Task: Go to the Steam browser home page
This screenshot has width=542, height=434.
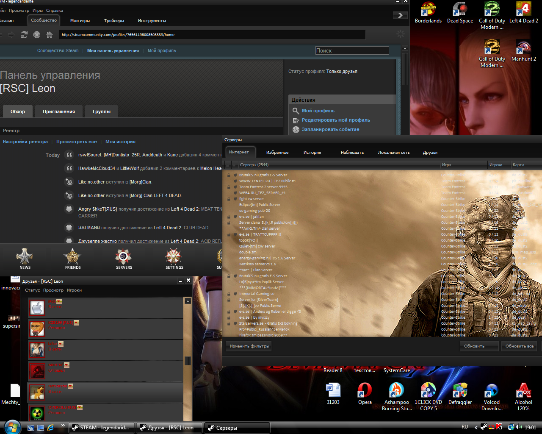Action: [50, 35]
